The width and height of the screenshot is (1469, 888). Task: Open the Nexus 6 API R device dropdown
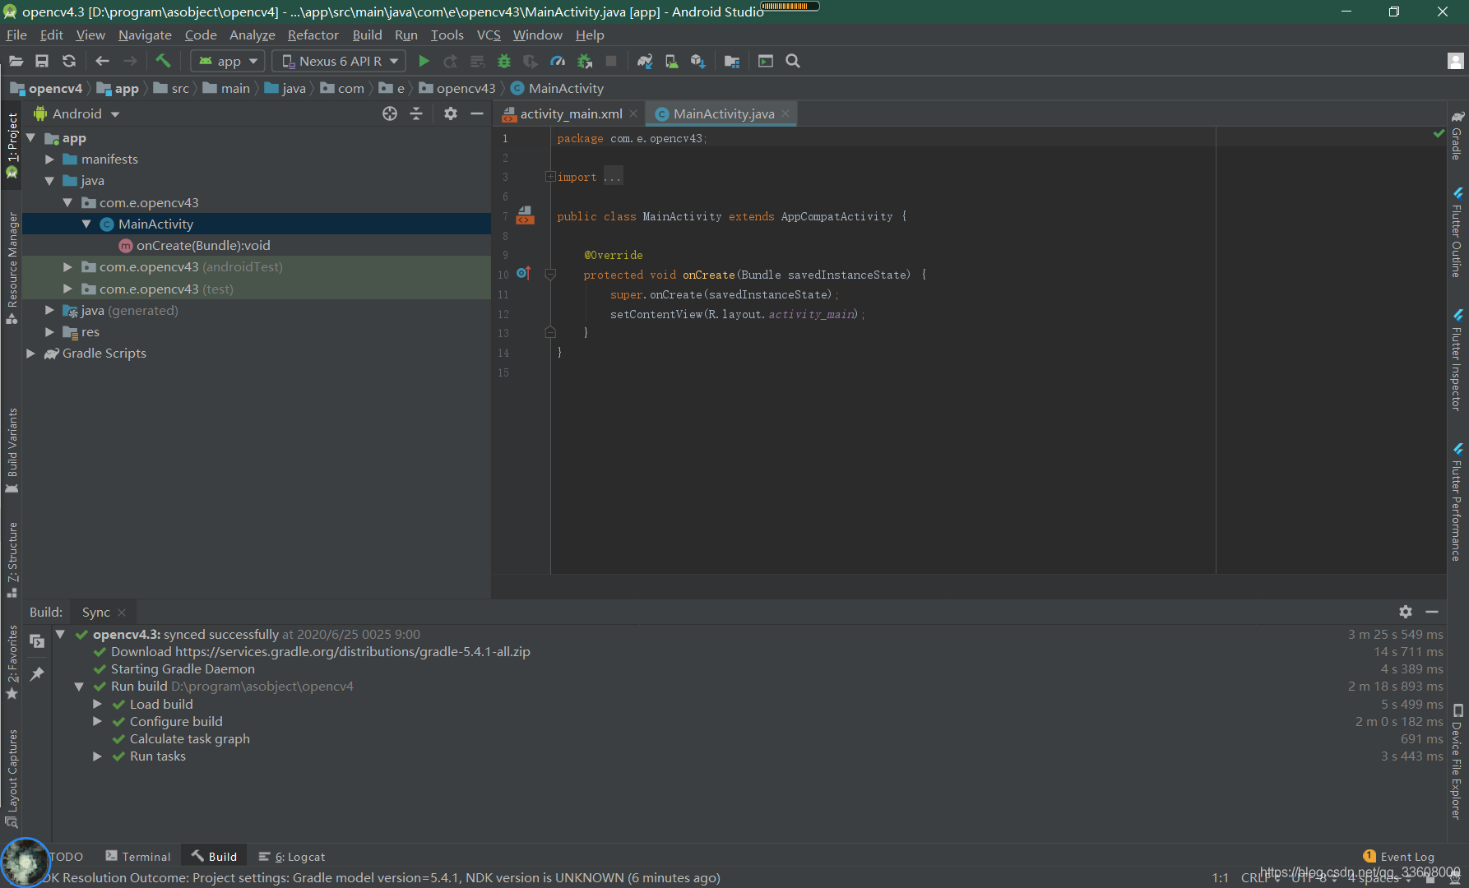click(339, 61)
